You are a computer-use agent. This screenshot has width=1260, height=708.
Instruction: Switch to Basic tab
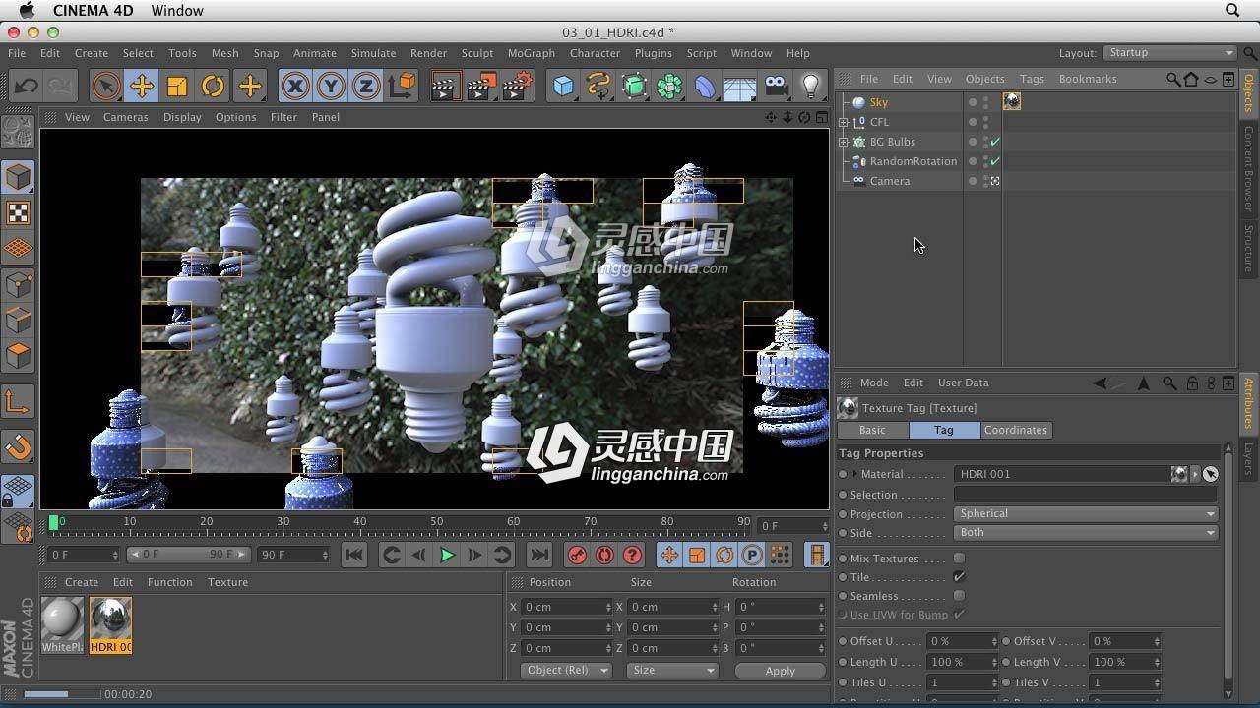pos(872,430)
